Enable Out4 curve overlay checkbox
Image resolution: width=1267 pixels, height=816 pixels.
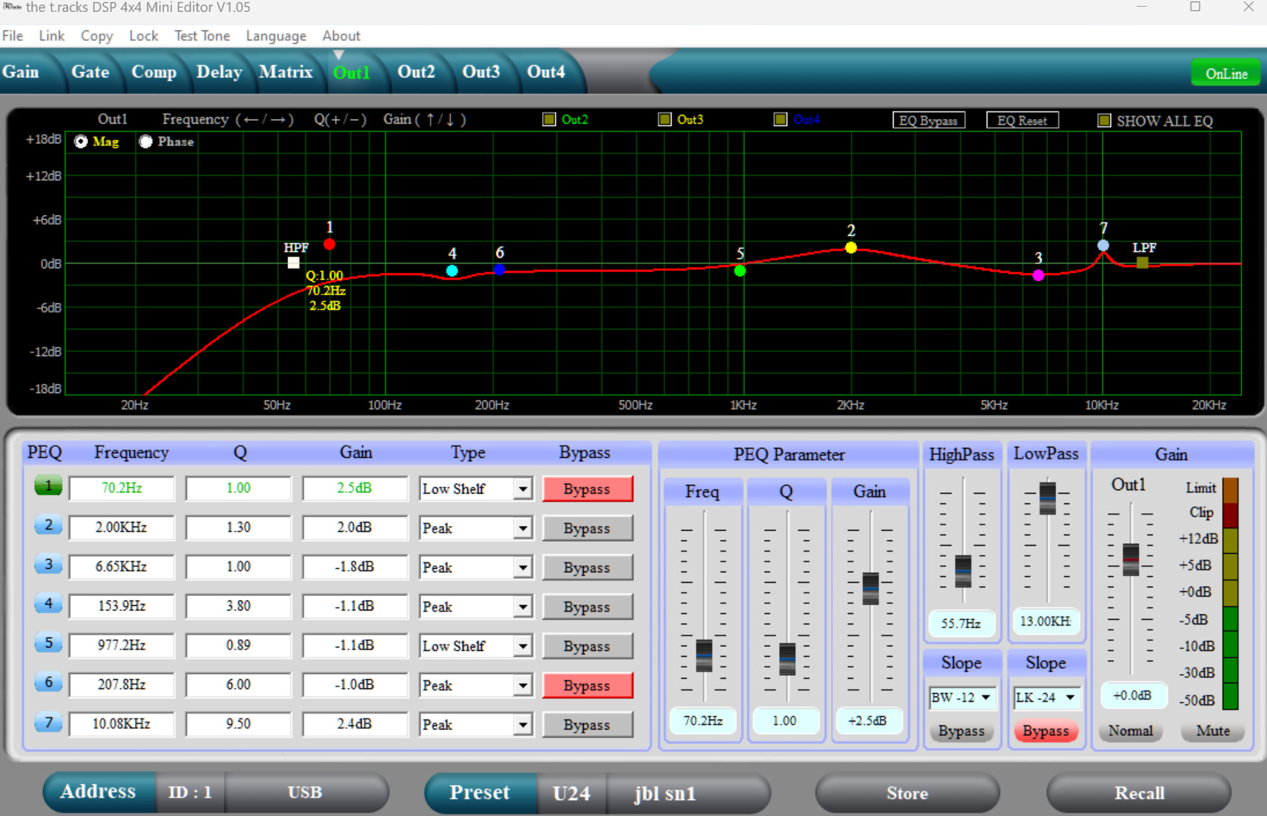tap(781, 120)
